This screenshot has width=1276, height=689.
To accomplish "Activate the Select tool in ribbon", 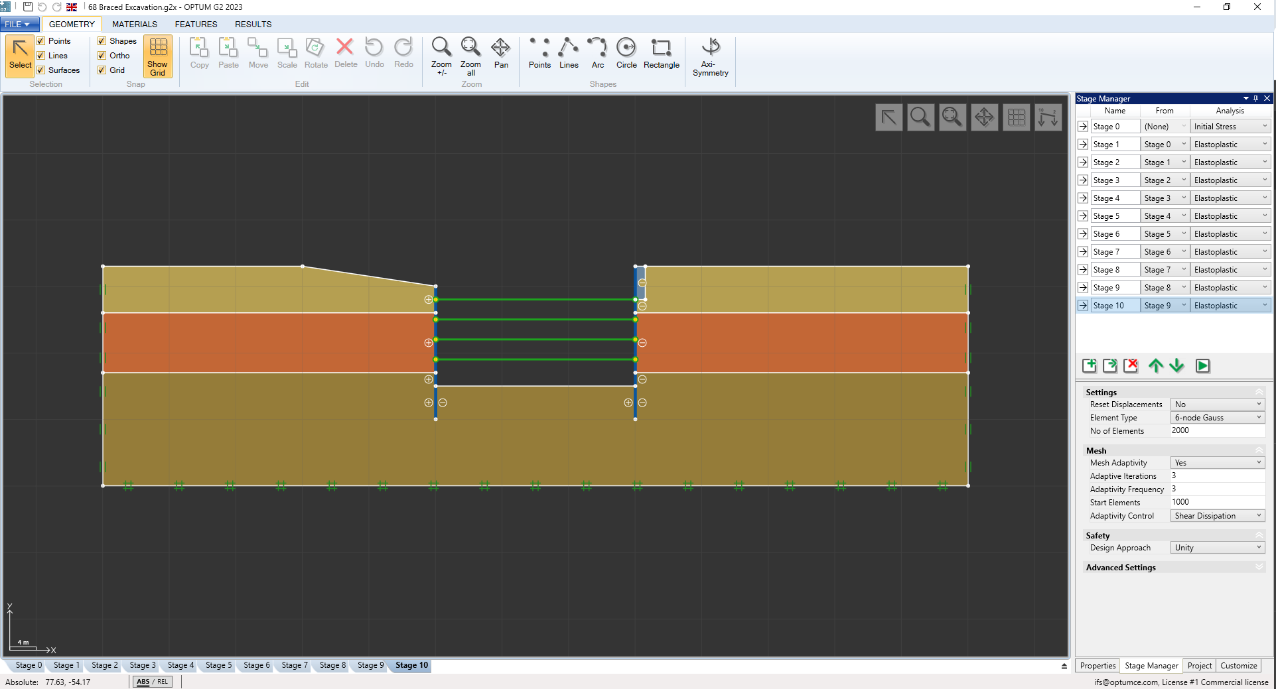I will (x=20, y=56).
